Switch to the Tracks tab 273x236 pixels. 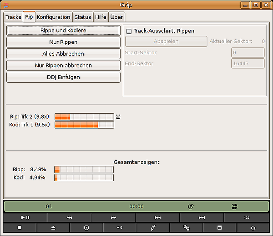(x=13, y=17)
